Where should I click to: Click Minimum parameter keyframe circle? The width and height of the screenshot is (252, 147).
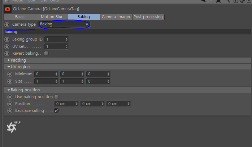10,74
